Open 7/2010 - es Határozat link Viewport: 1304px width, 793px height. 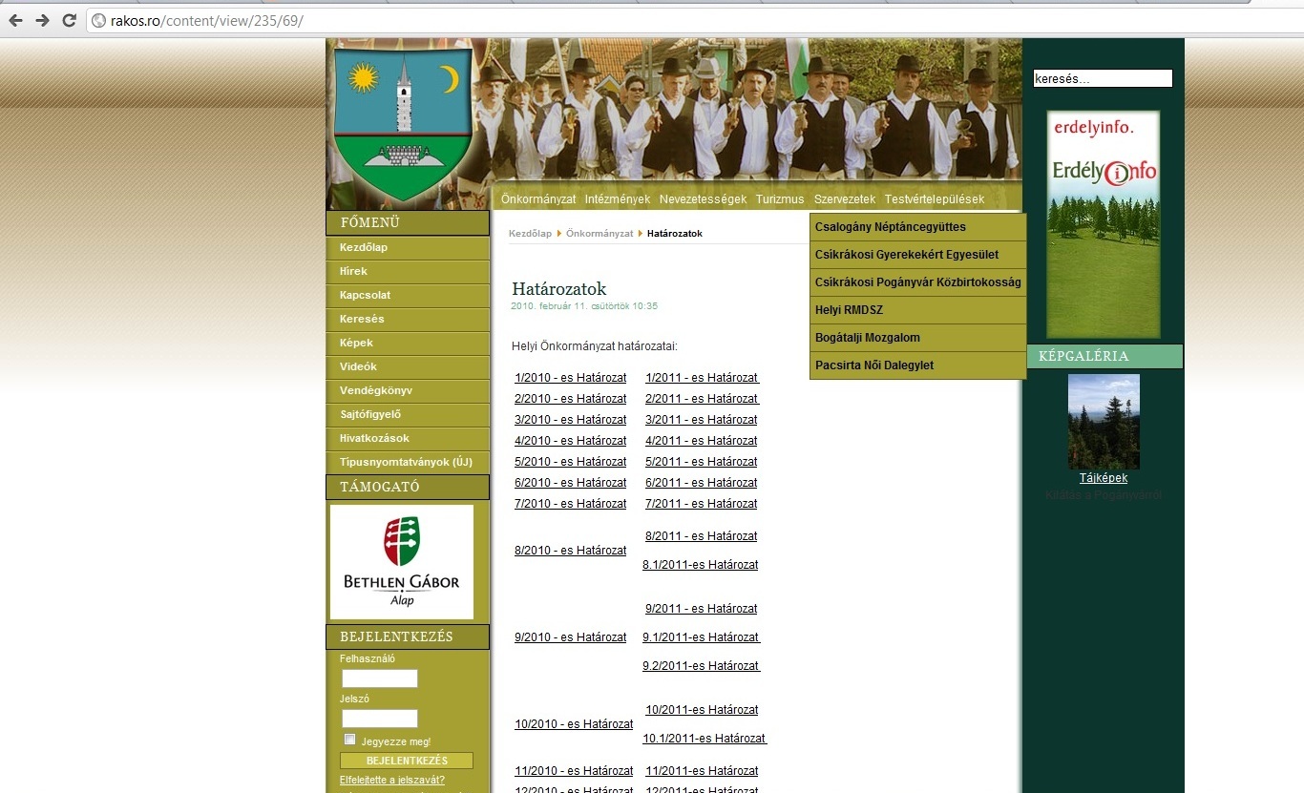click(x=571, y=504)
